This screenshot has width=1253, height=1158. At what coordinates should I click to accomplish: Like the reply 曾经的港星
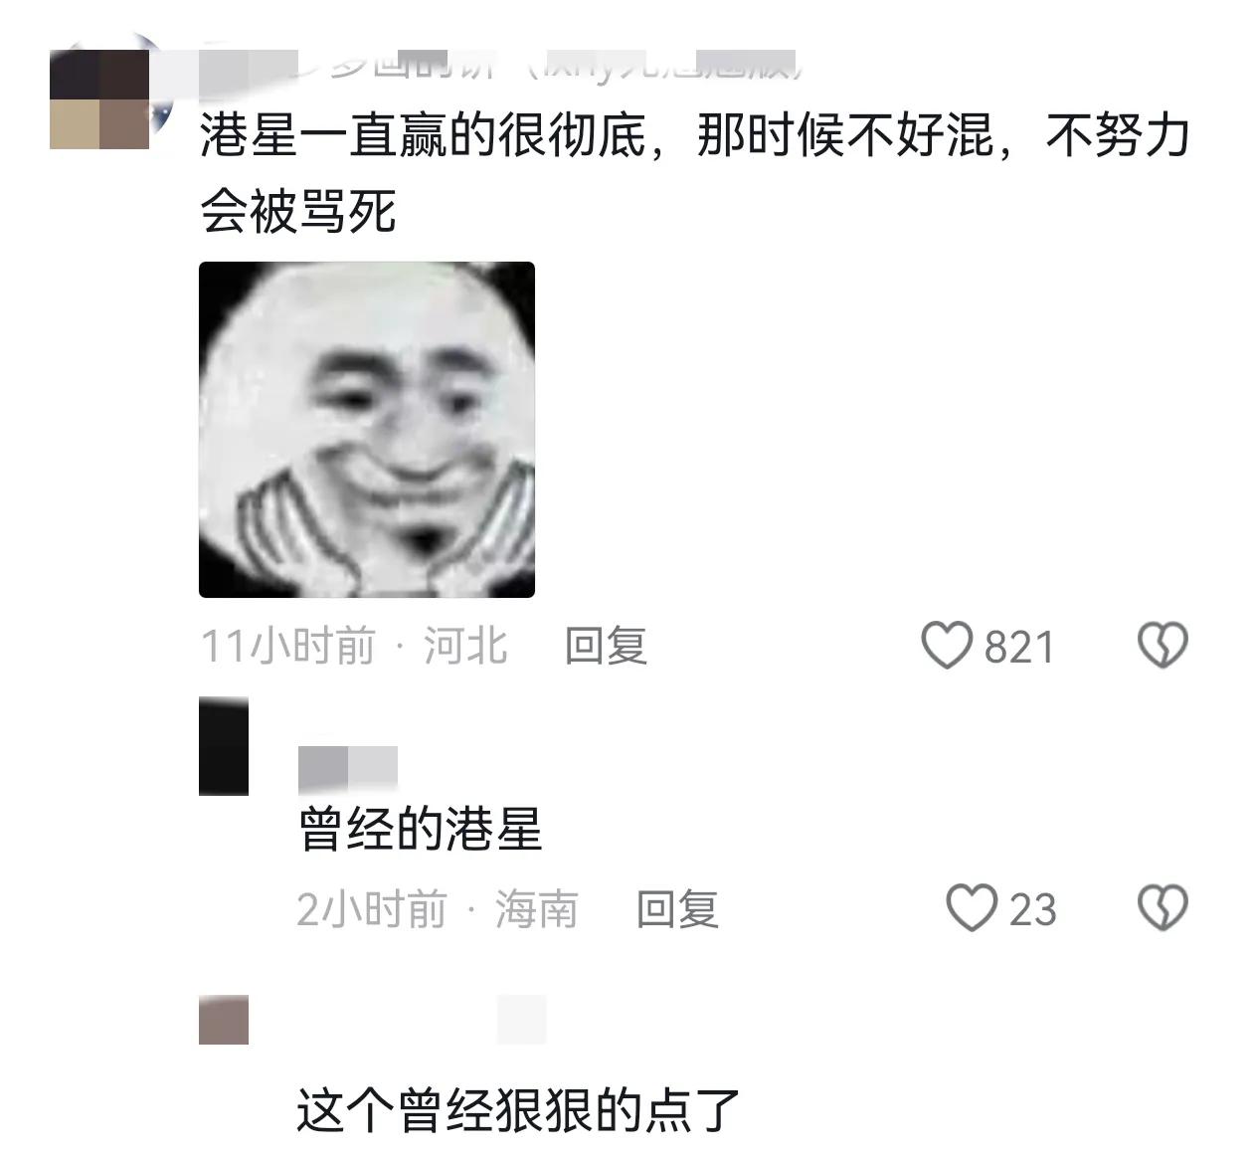coord(971,908)
